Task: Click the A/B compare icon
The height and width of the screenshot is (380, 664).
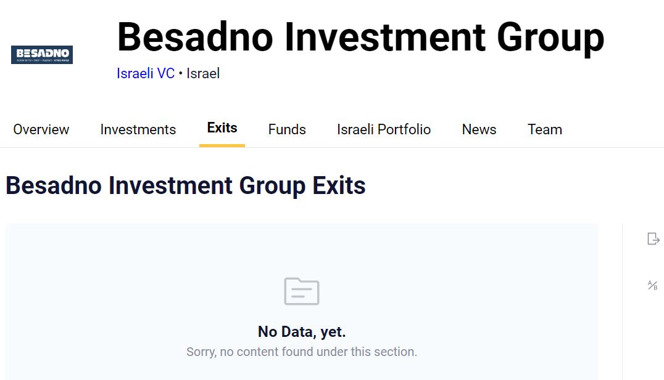Action: tap(652, 285)
